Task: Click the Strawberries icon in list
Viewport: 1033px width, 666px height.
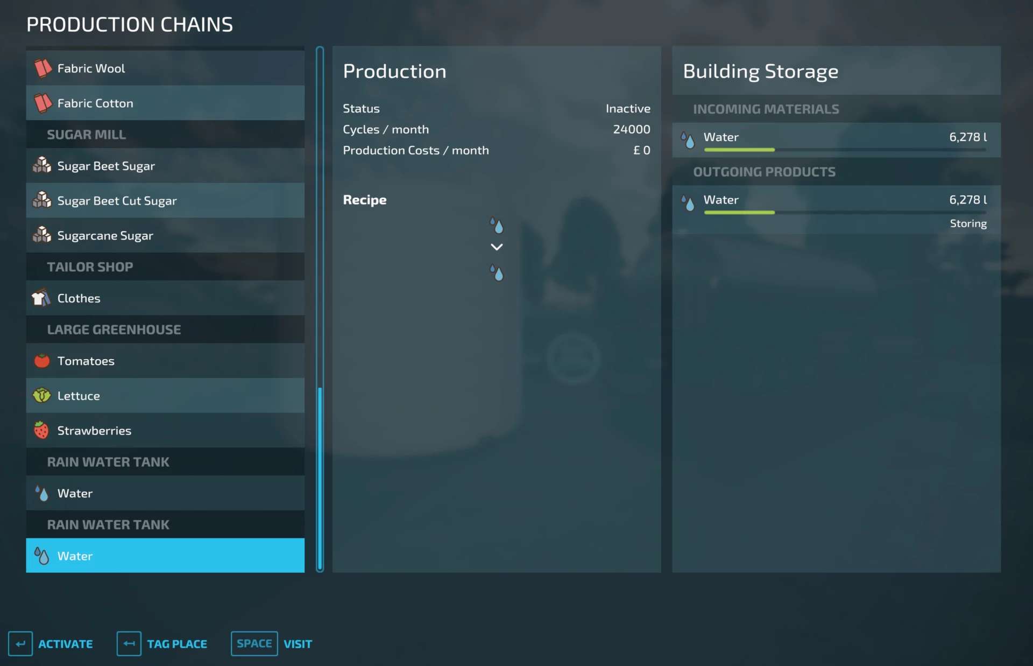Action: coord(42,430)
